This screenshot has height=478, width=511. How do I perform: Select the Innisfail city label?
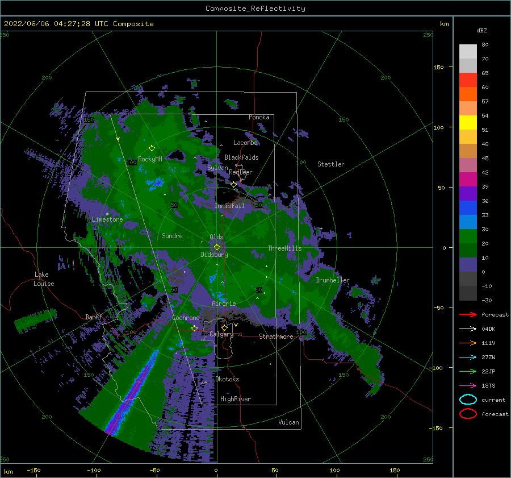coord(229,206)
